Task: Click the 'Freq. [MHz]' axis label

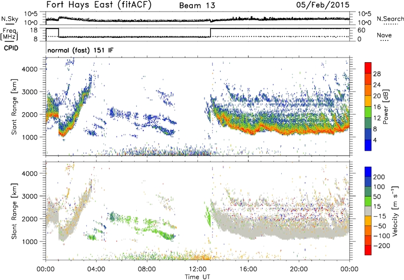Action: click(x=10, y=34)
